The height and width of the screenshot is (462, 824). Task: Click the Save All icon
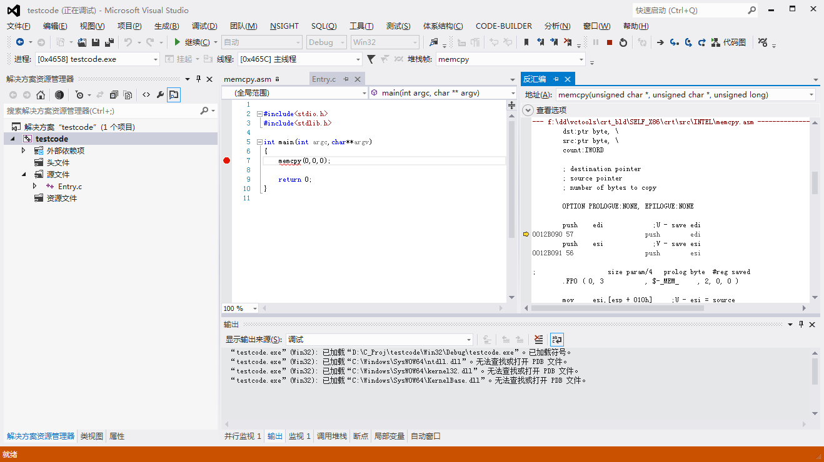coord(109,42)
